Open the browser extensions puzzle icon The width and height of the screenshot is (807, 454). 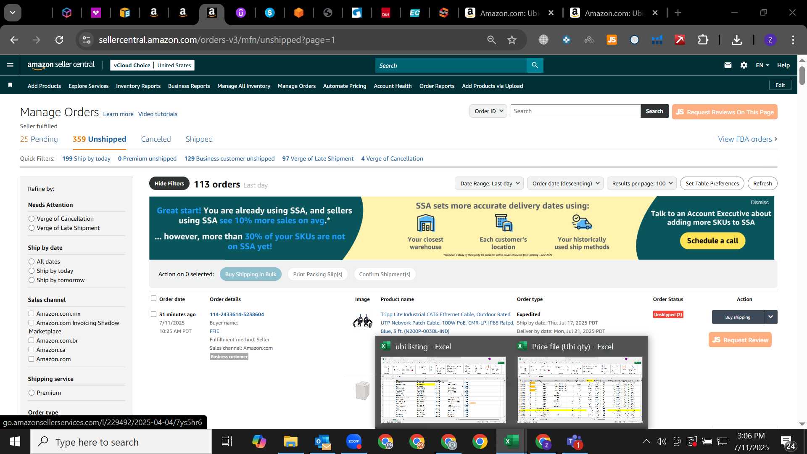(x=703, y=40)
